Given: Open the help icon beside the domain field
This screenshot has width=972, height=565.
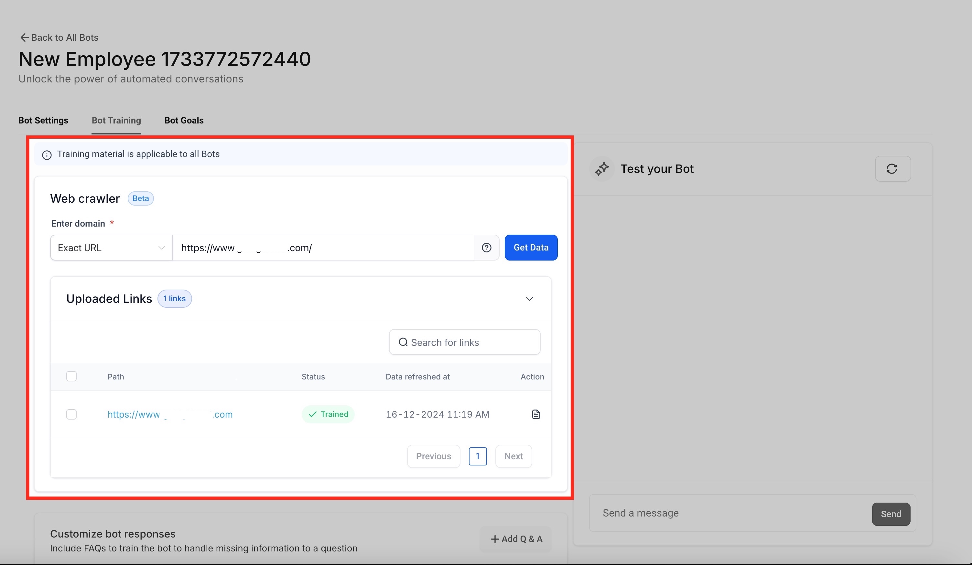Looking at the screenshot, I should click(487, 248).
